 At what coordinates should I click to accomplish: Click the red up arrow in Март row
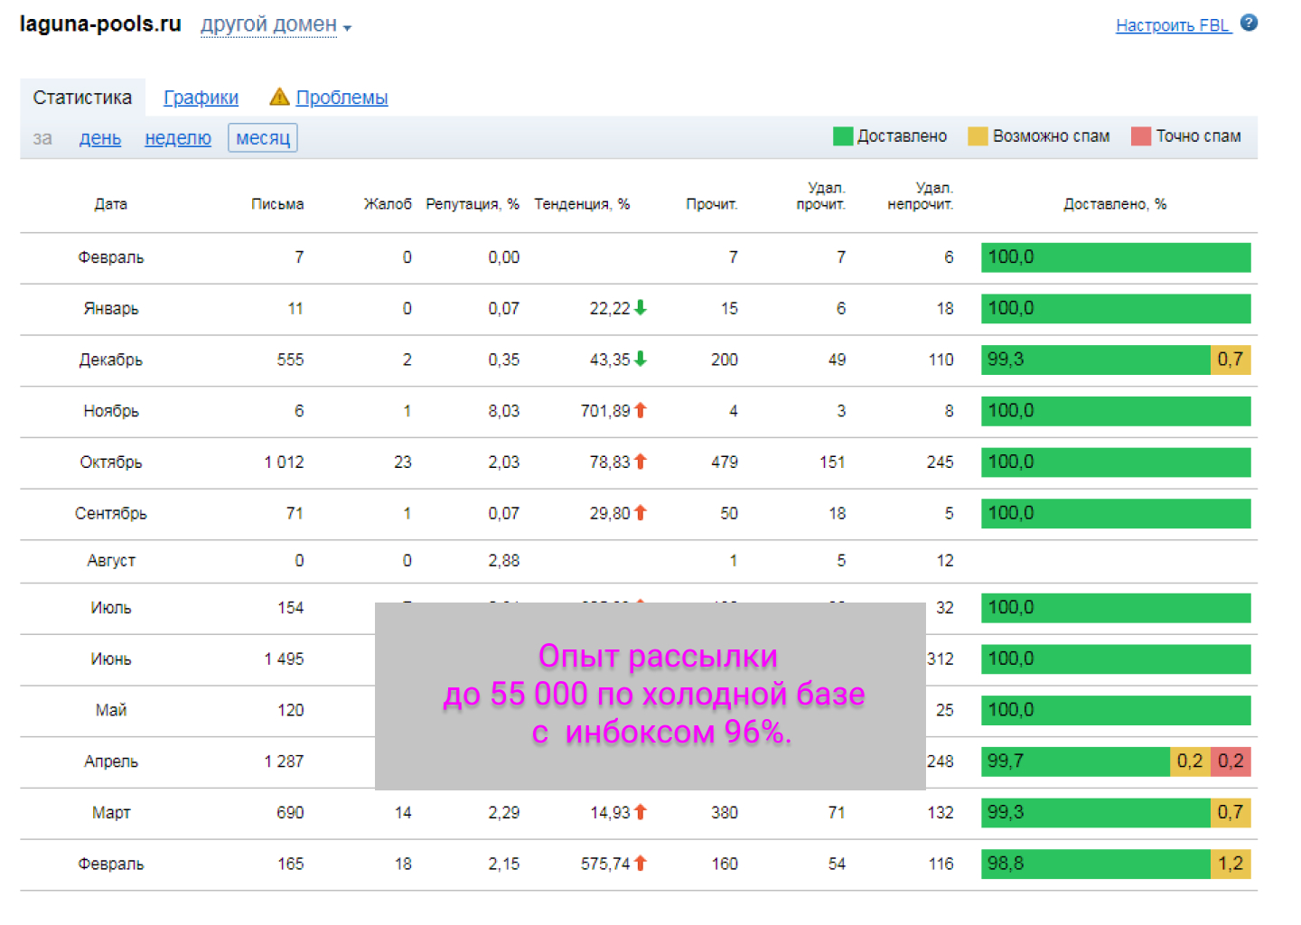[x=641, y=812]
